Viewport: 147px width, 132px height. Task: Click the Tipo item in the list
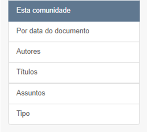74,114
